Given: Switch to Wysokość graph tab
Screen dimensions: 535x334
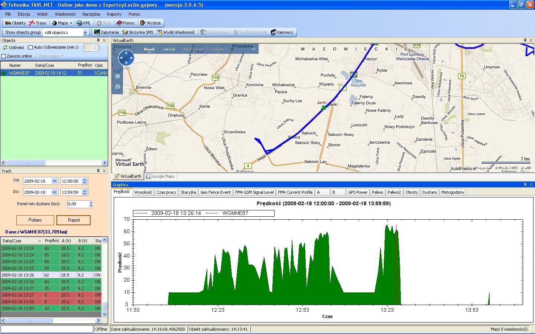Looking at the screenshot, I should 143,192.
